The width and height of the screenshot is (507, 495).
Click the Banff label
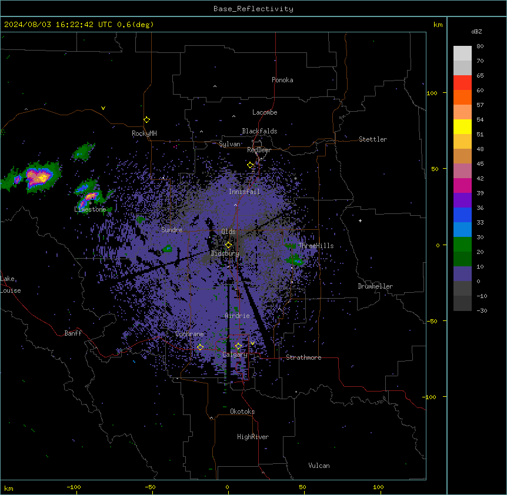click(x=73, y=333)
